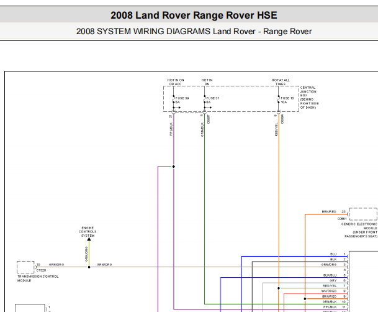This screenshot has height=312, width=378.
Task: Click the "GRN/ORG" label beside pin 10 at C1320
Action: pos(56,265)
